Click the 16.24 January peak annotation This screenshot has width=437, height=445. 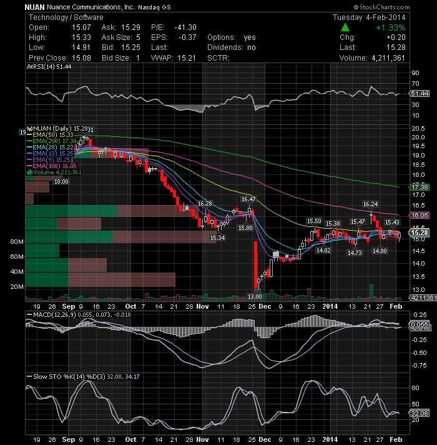[370, 204]
